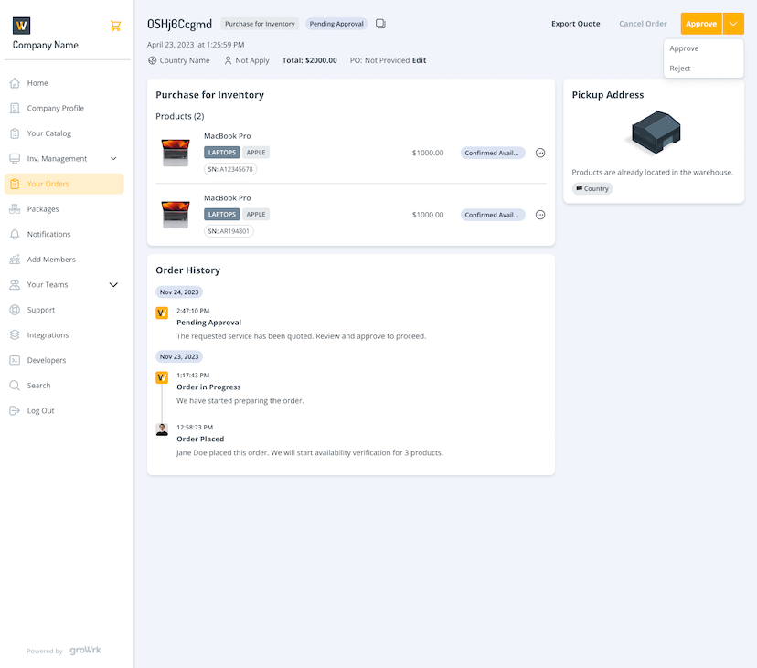Click the Export Quote button
The image size is (757, 668).
[x=575, y=24]
